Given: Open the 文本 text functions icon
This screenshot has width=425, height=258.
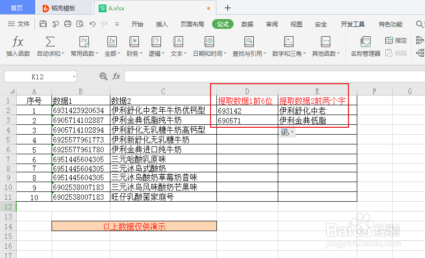Looking at the screenshot, I should pos(178,42).
